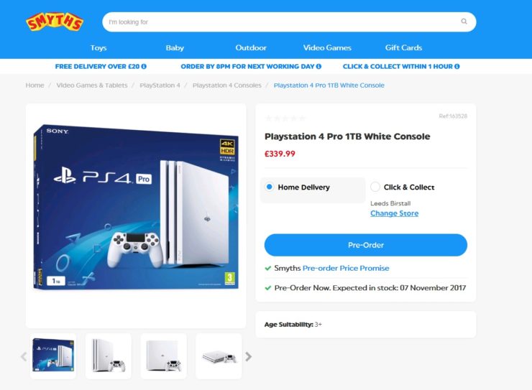The image size is (532, 390).
Task: Open the Video Games menu
Action: [x=327, y=48]
